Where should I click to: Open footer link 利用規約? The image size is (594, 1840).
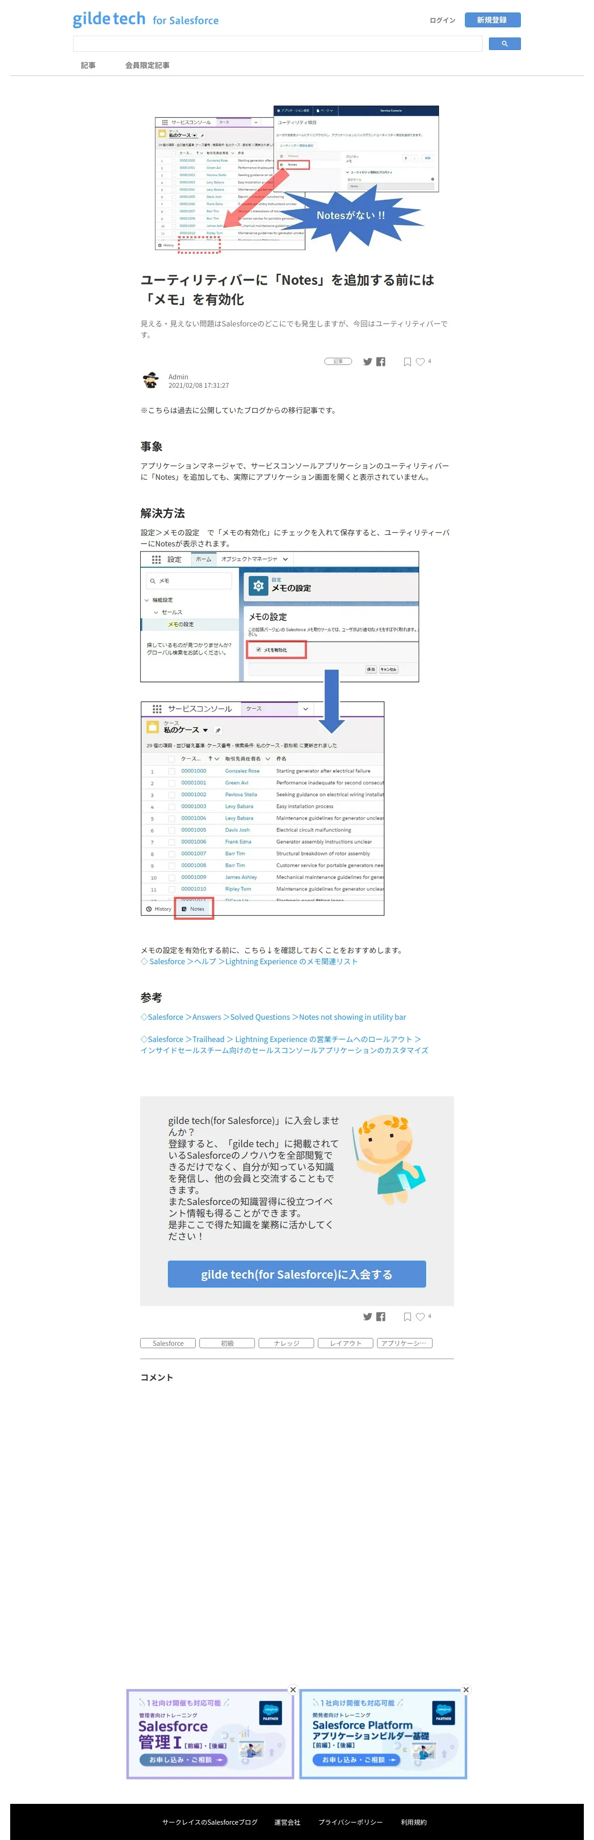(414, 1821)
